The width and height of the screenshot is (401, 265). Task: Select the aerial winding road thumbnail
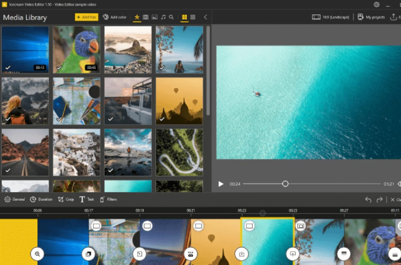point(180,152)
